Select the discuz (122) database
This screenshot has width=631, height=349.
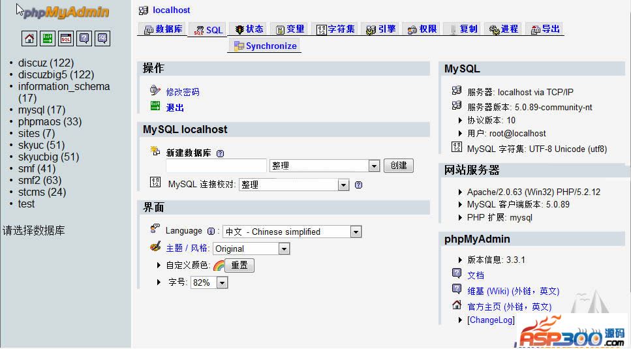coord(46,63)
